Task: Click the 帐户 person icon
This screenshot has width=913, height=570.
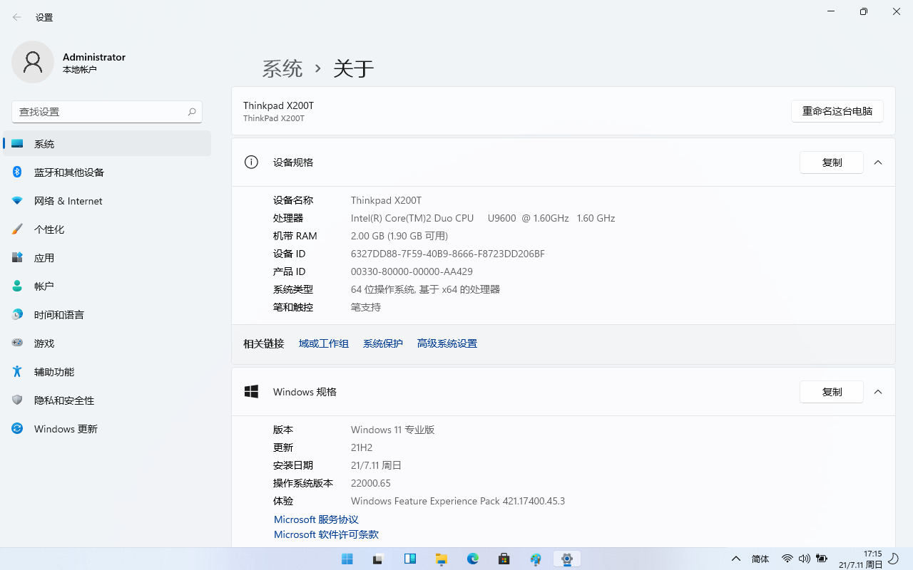Action: (17, 286)
